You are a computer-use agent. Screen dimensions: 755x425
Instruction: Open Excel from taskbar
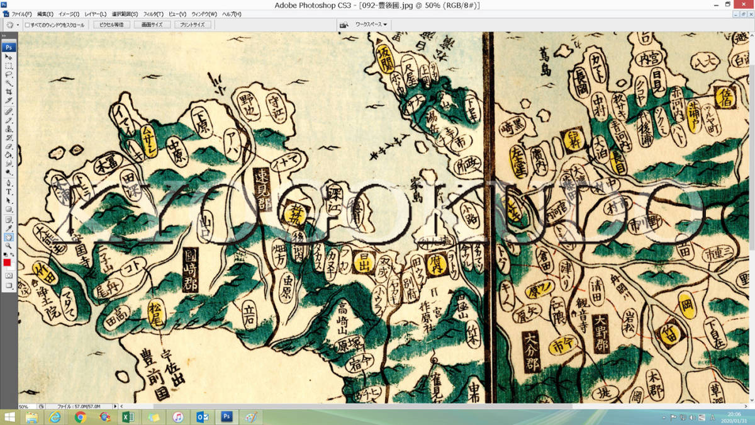pos(130,417)
